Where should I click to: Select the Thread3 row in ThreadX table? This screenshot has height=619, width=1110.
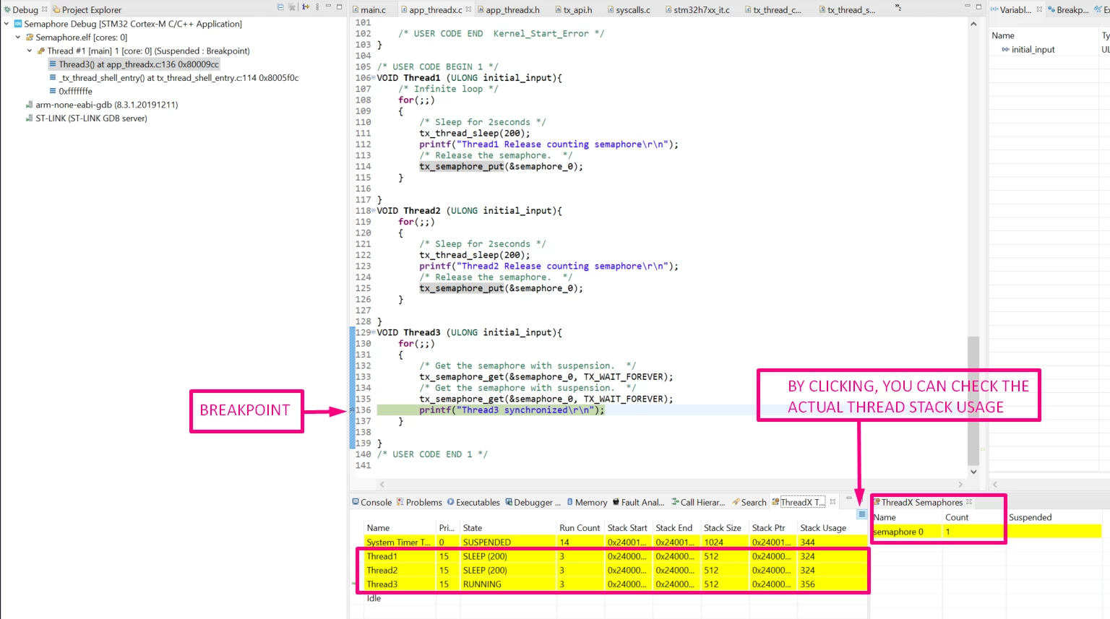point(613,584)
